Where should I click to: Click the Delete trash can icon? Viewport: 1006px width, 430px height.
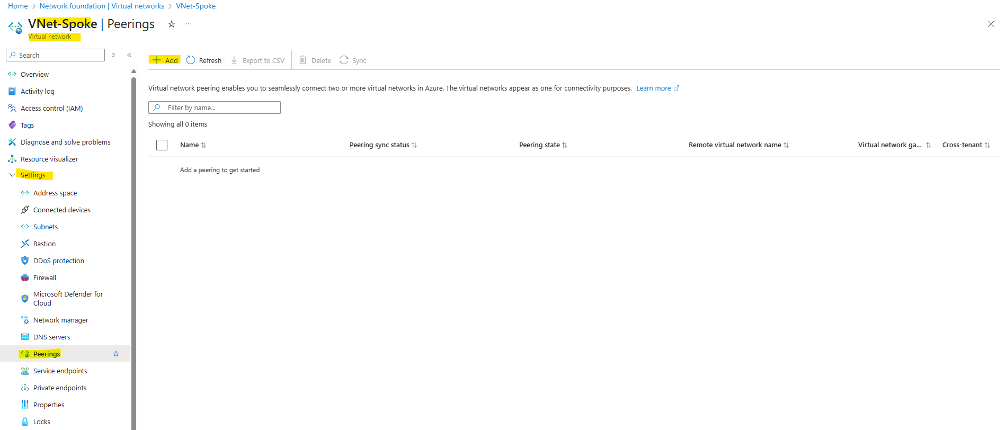click(303, 60)
